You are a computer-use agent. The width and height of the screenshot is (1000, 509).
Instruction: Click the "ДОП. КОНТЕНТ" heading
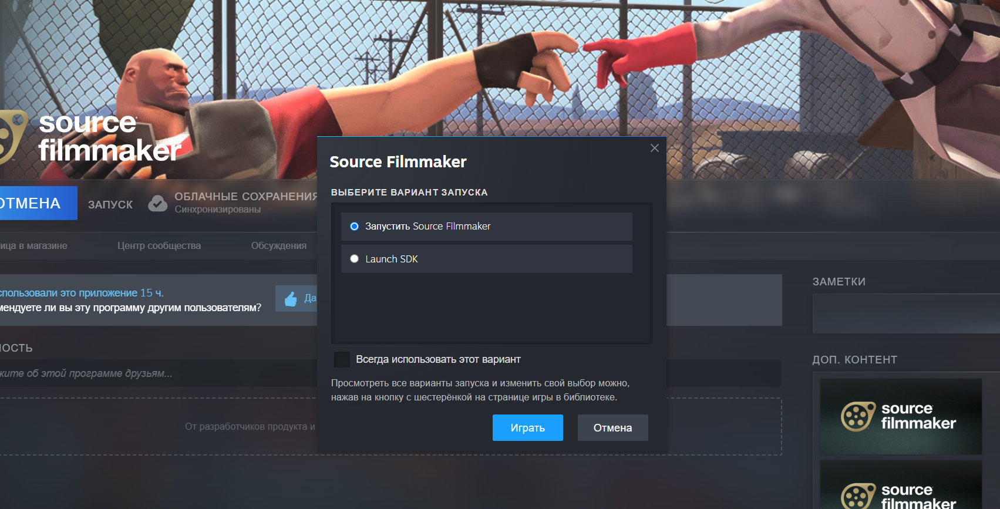(x=854, y=360)
